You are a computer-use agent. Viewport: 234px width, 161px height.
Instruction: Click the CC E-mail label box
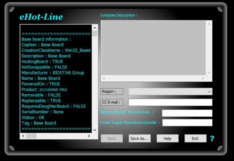pos(112,102)
